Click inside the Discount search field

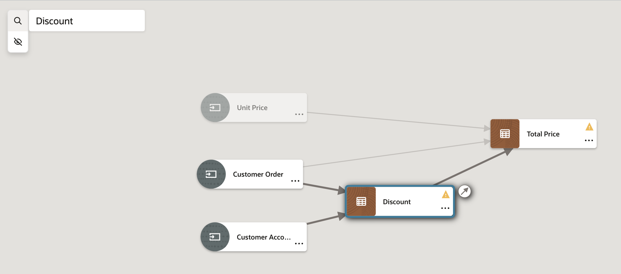87,21
